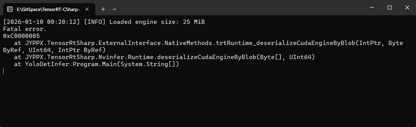Screen dimensions: 416x127
Task: Click the empty title bar drag area
Action: tap(239, 8)
